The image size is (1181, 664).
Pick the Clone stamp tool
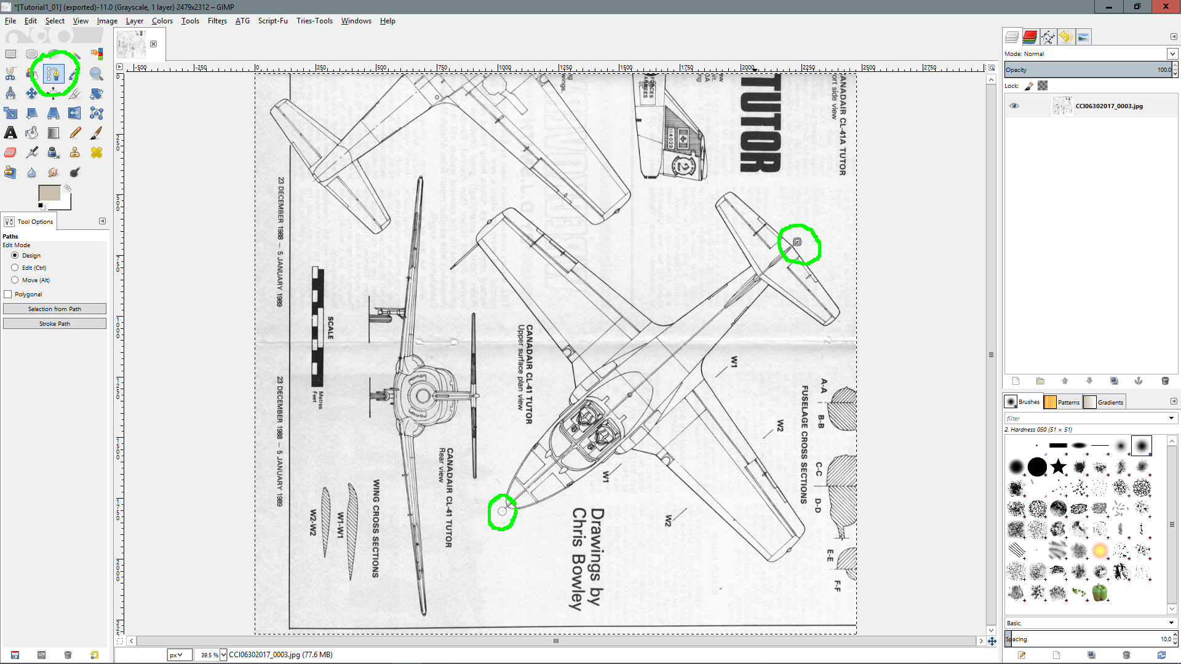tap(74, 152)
